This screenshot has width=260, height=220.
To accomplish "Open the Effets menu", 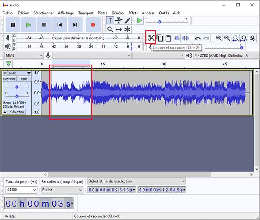I will point(133,13).
